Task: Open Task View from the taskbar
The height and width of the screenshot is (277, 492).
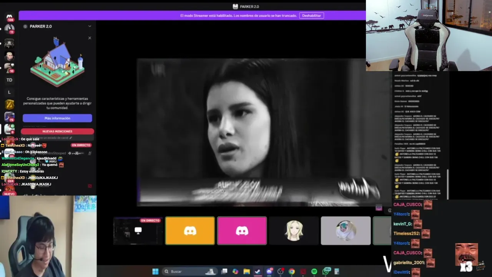Action: click(x=224, y=272)
